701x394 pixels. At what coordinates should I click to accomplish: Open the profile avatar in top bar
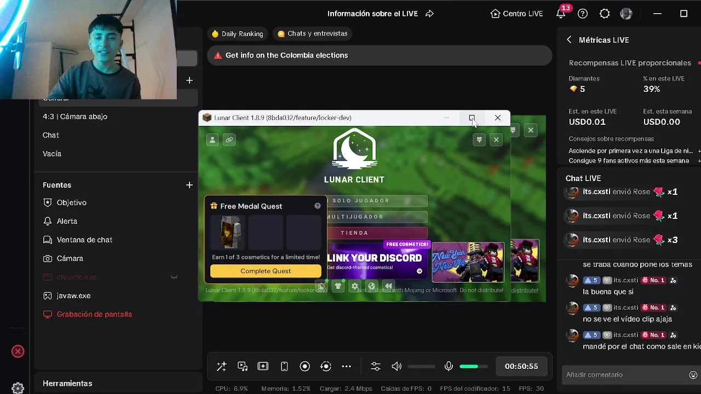tap(626, 14)
